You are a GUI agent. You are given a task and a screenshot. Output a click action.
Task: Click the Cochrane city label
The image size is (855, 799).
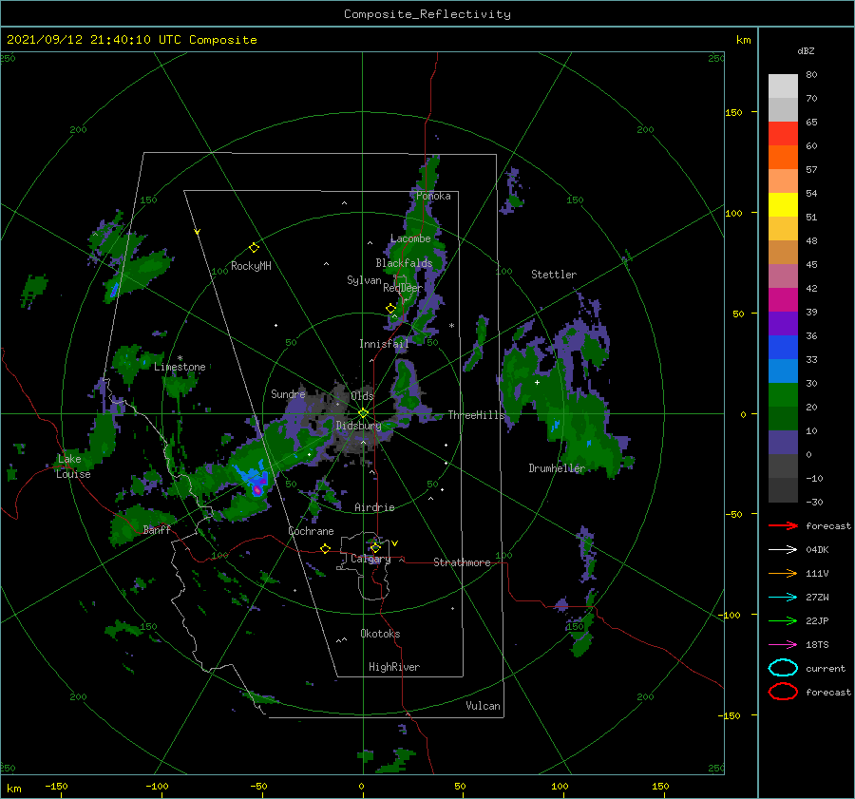(311, 531)
